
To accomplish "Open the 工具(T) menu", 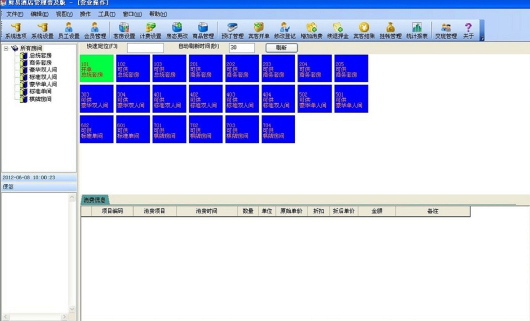I will coord(106,14).
